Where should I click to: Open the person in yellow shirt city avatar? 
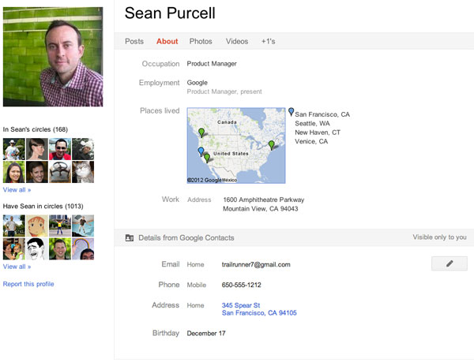[60, 226]
